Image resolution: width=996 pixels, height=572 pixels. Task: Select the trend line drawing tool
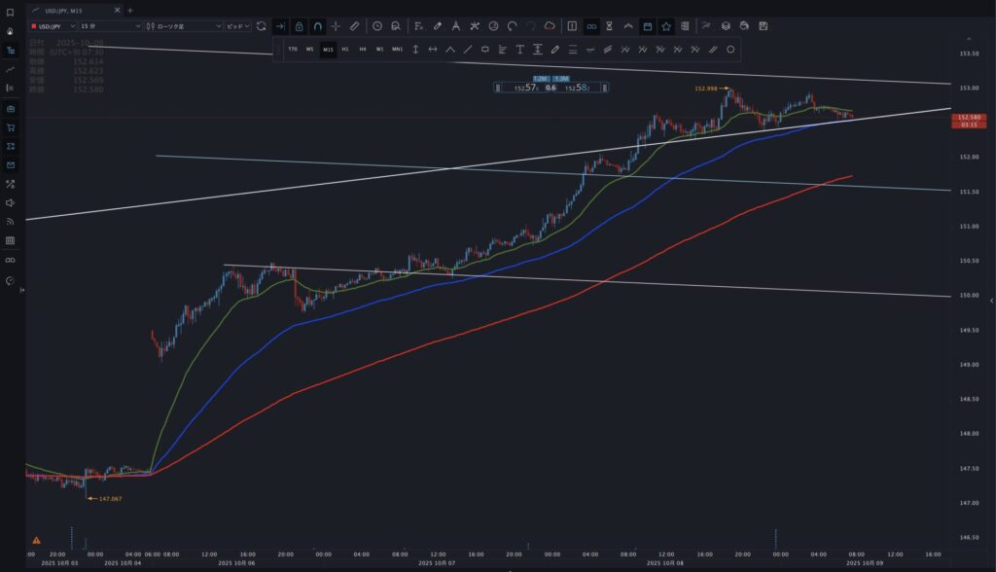coord(468,49)
